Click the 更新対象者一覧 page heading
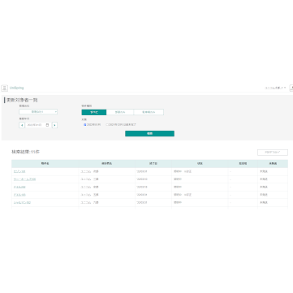 tap(22, 100)
